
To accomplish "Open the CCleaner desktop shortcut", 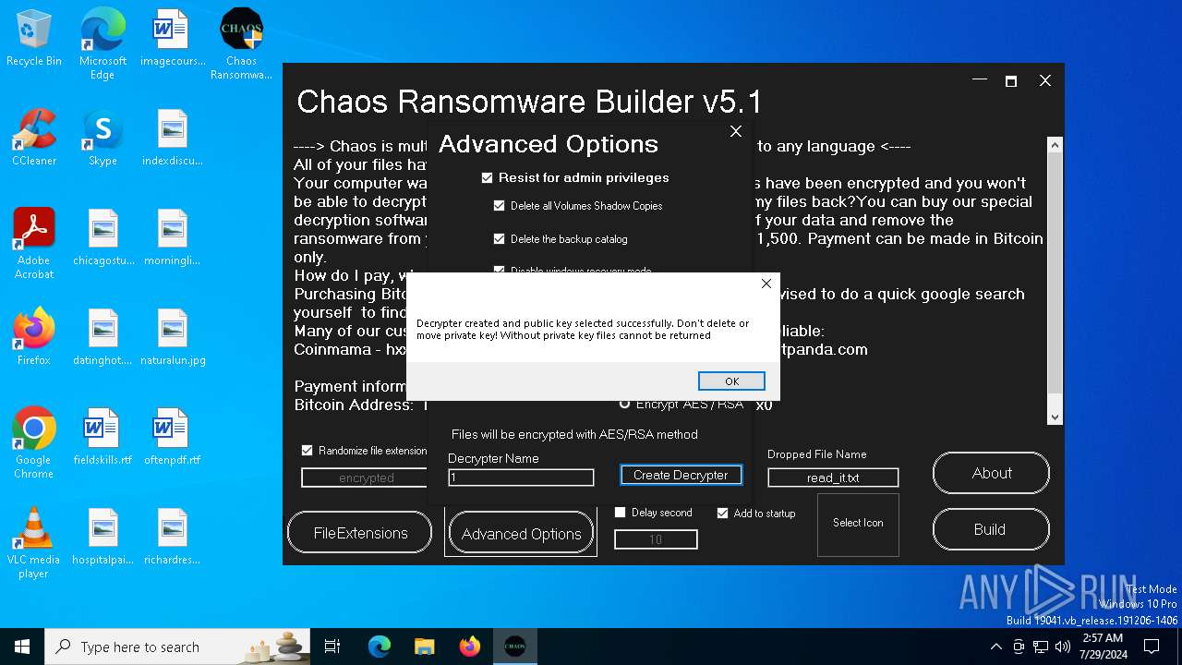I will tap(34, 138).
